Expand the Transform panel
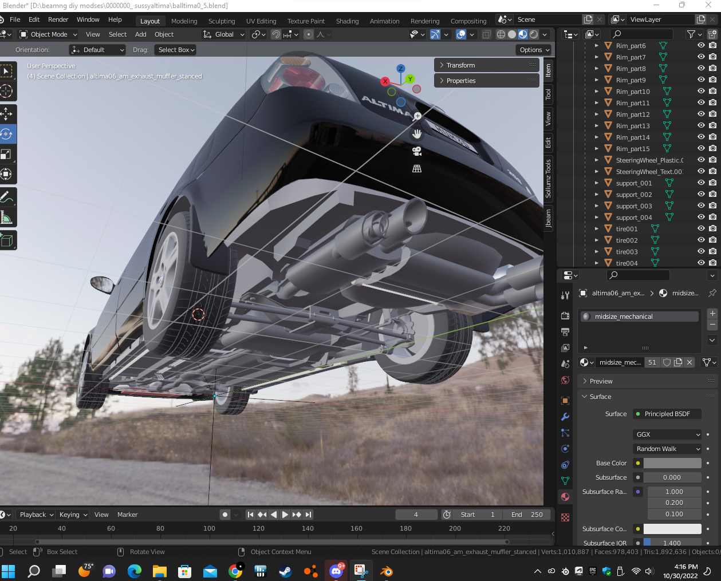This screenshot has height=581, width=721. point(486,65)
